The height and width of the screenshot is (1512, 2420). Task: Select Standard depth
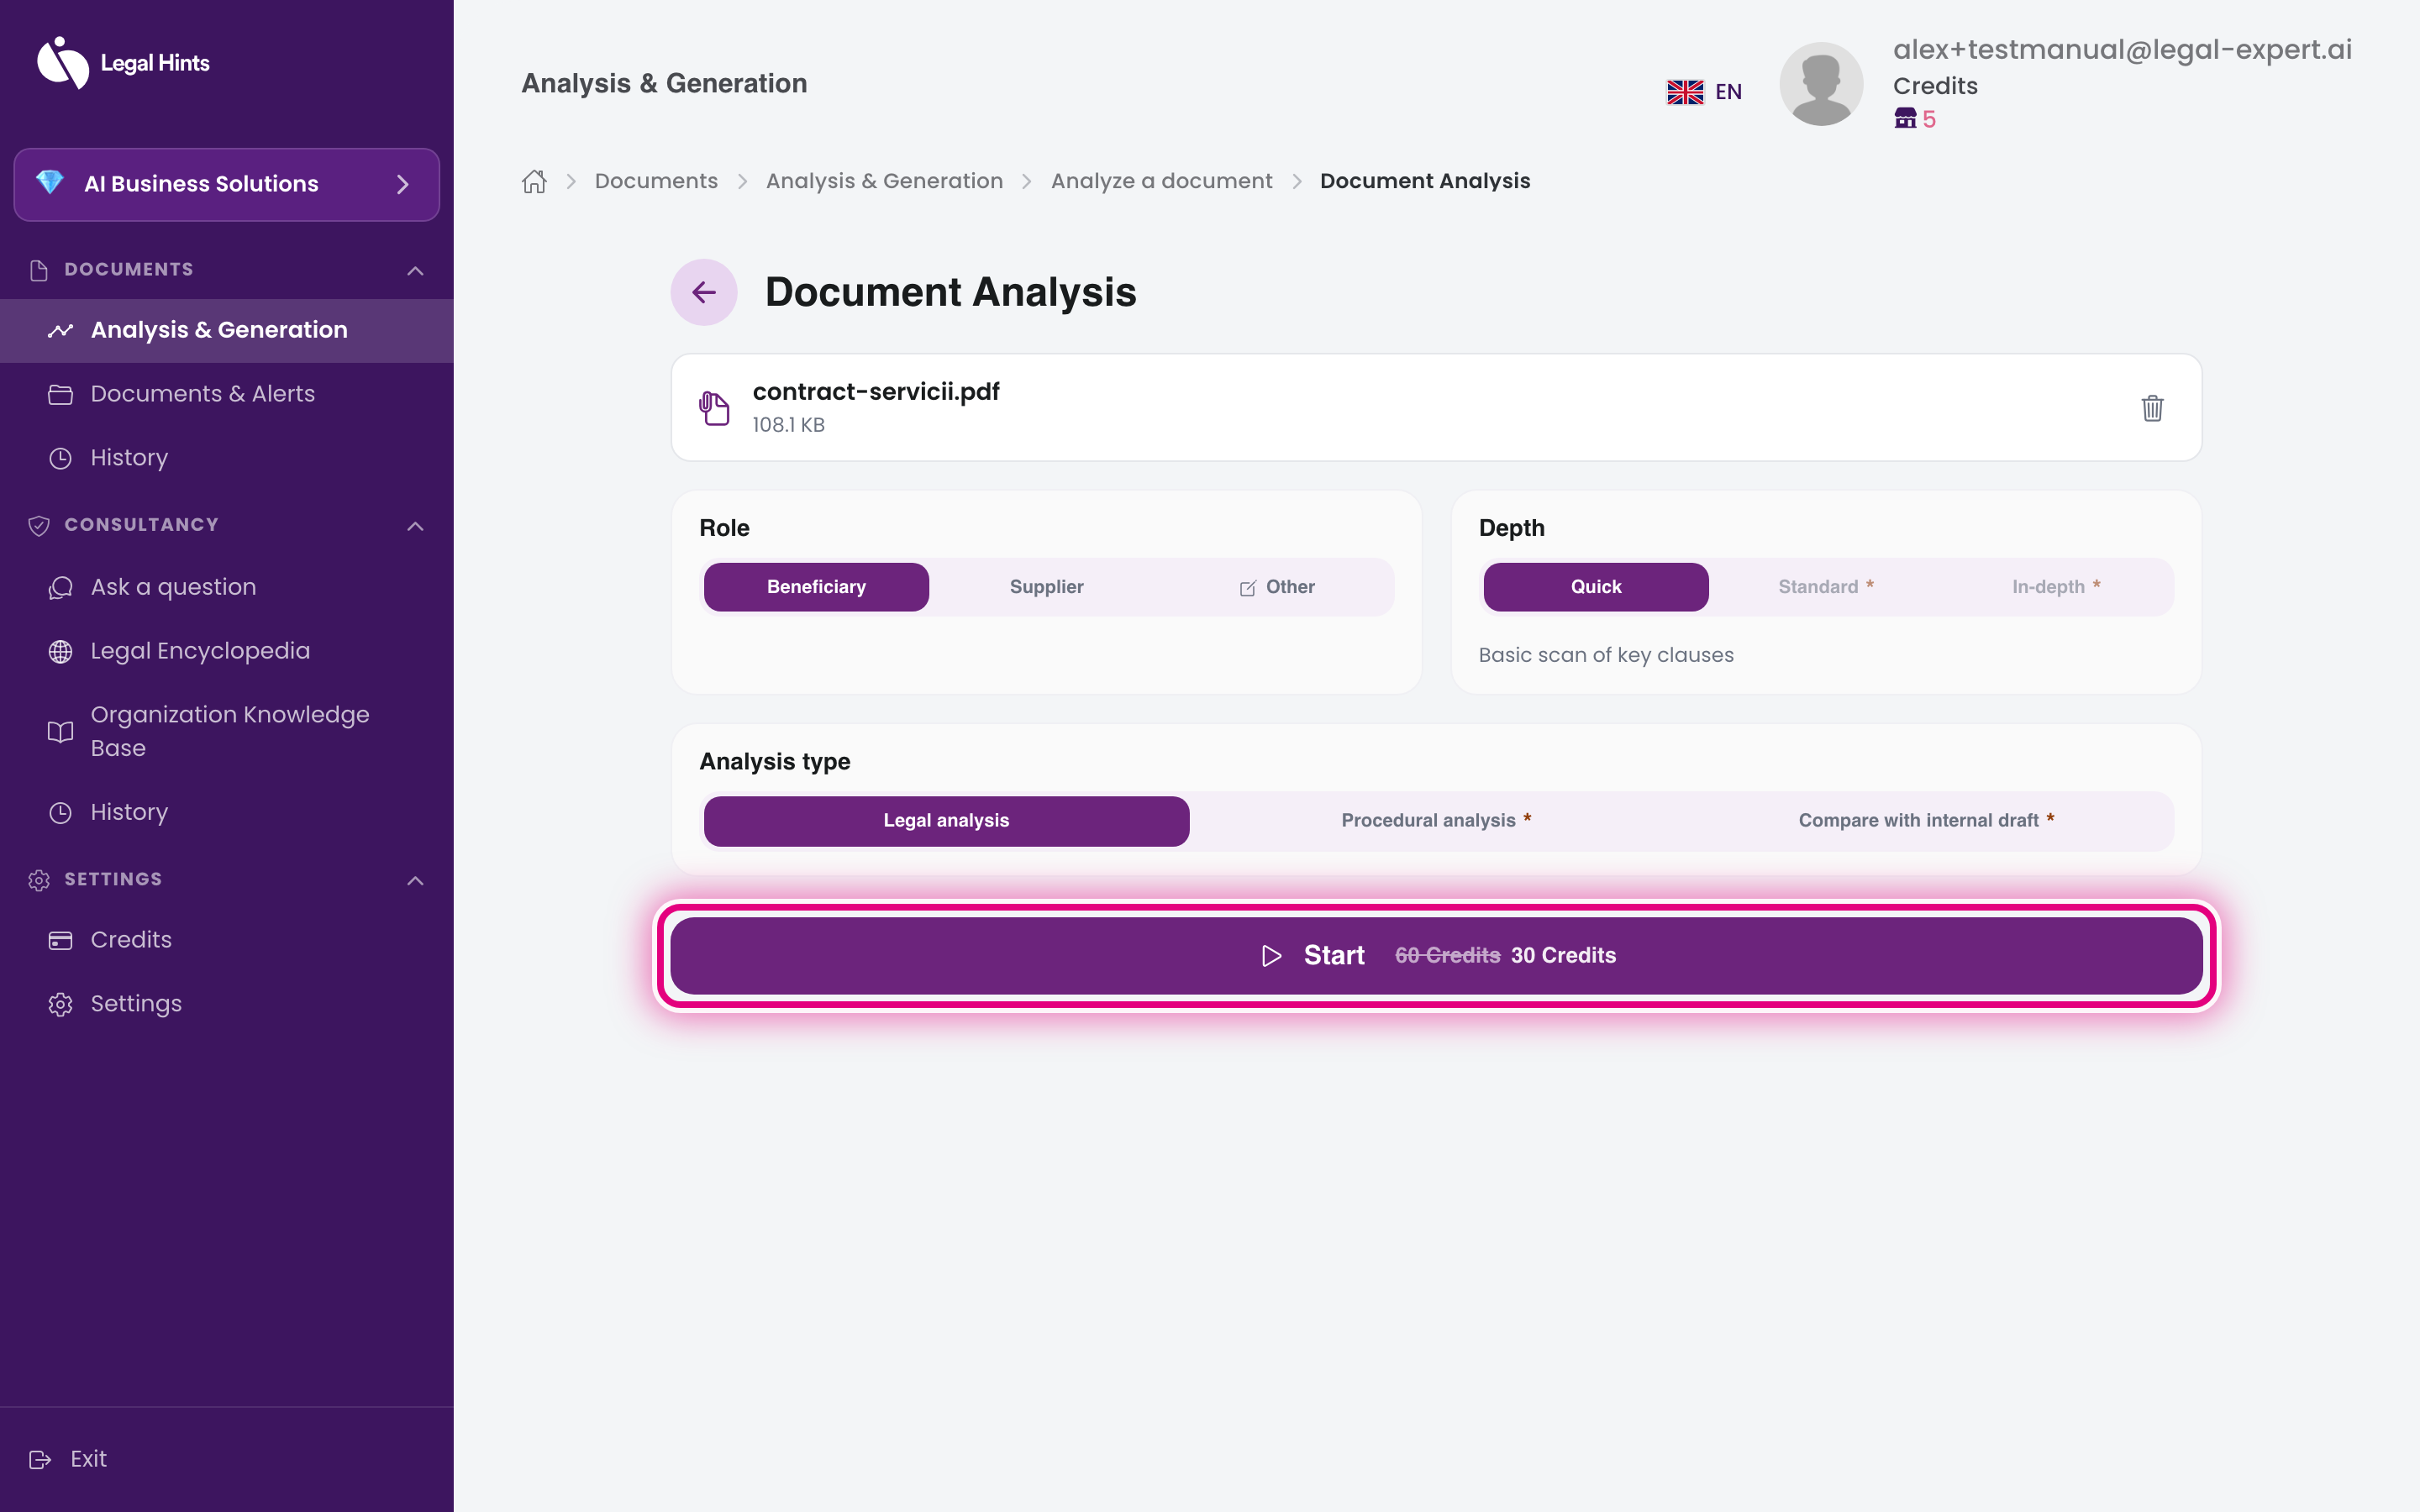click(x=1826, y=587)
